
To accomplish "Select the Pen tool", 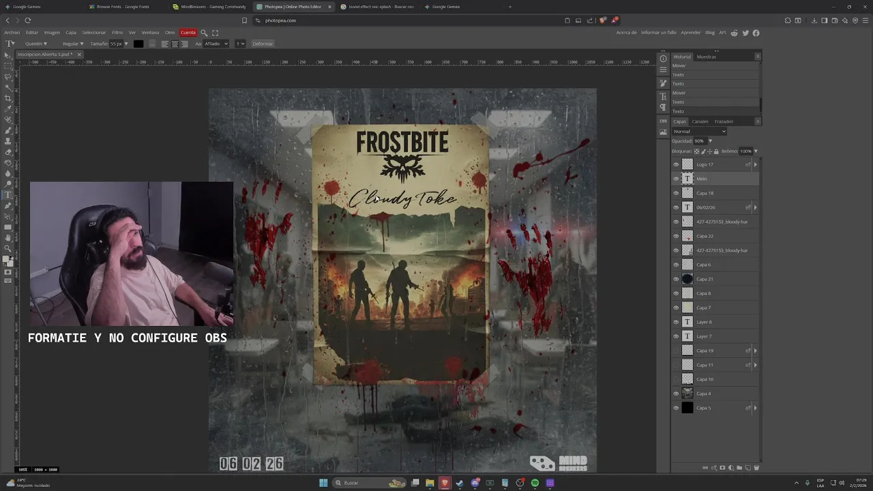I will 8,205.
